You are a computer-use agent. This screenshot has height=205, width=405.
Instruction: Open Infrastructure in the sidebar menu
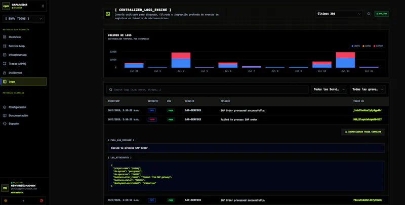(x=23, y=55)
